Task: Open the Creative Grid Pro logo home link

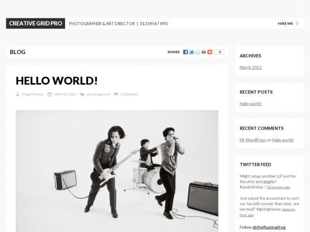Action: click(35, 23)
